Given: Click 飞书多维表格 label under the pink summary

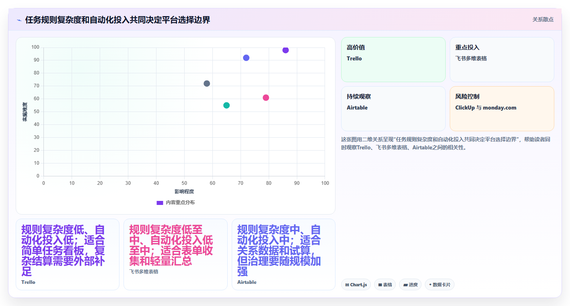Looking at the screenshot, I should coord(144,272).
